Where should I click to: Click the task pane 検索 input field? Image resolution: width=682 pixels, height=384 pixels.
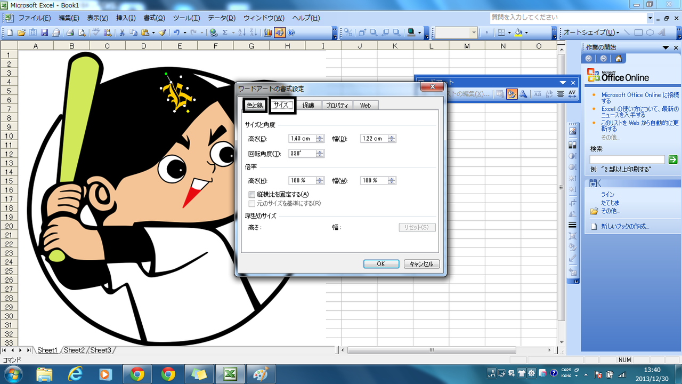[627, 159]
